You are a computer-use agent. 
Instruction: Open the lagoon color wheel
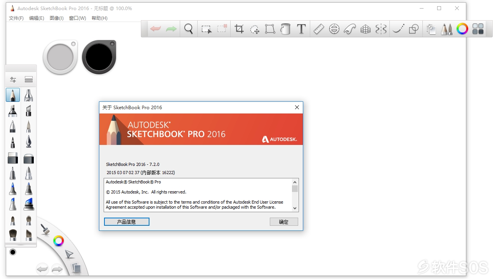coord(58,241)
